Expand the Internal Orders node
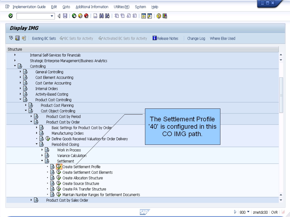290x217 pixels. click(x=20, y=88)
